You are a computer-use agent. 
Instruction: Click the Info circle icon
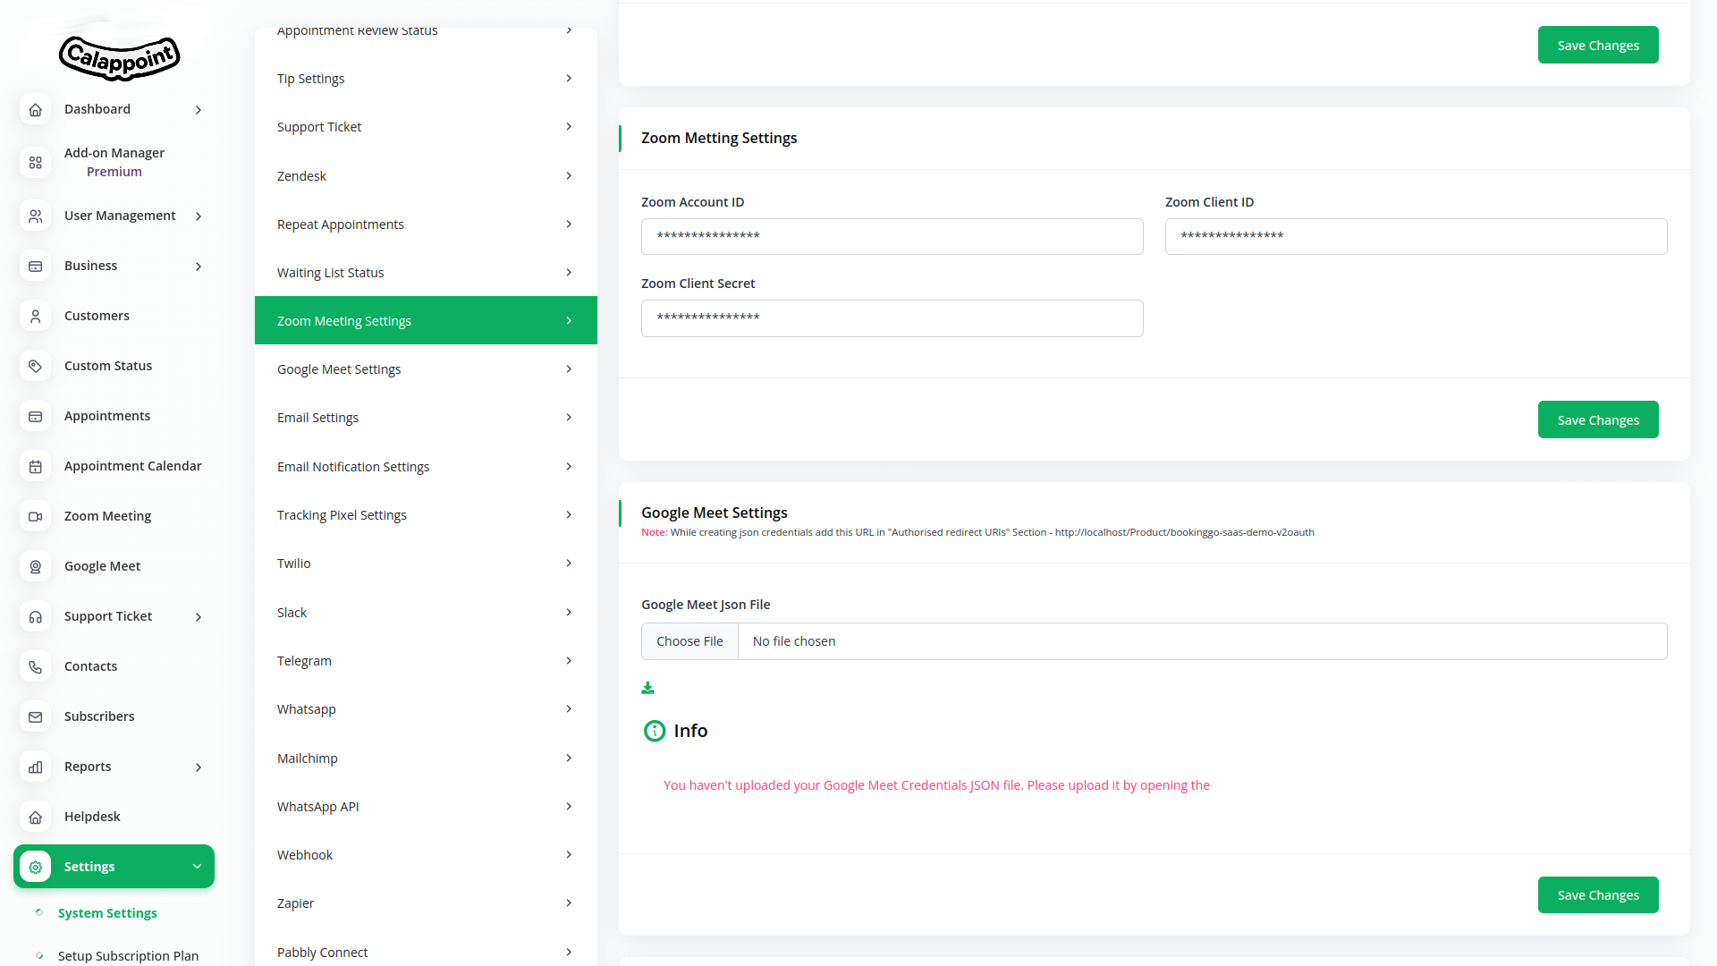655,731
